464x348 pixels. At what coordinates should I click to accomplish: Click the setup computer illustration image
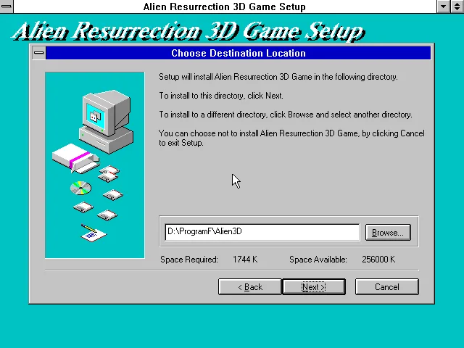pyautogui.click(x=95, y=165)
